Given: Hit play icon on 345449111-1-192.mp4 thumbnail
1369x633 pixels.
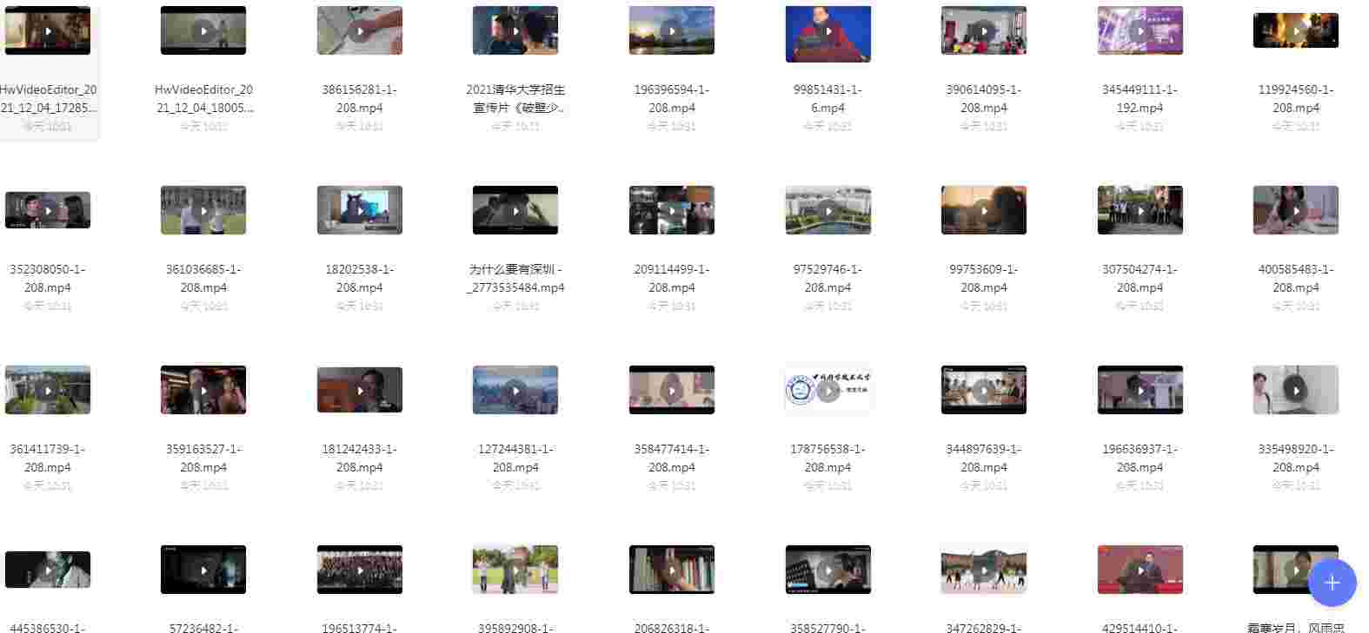Looking at the screenshot, I should click(1140, 31).
